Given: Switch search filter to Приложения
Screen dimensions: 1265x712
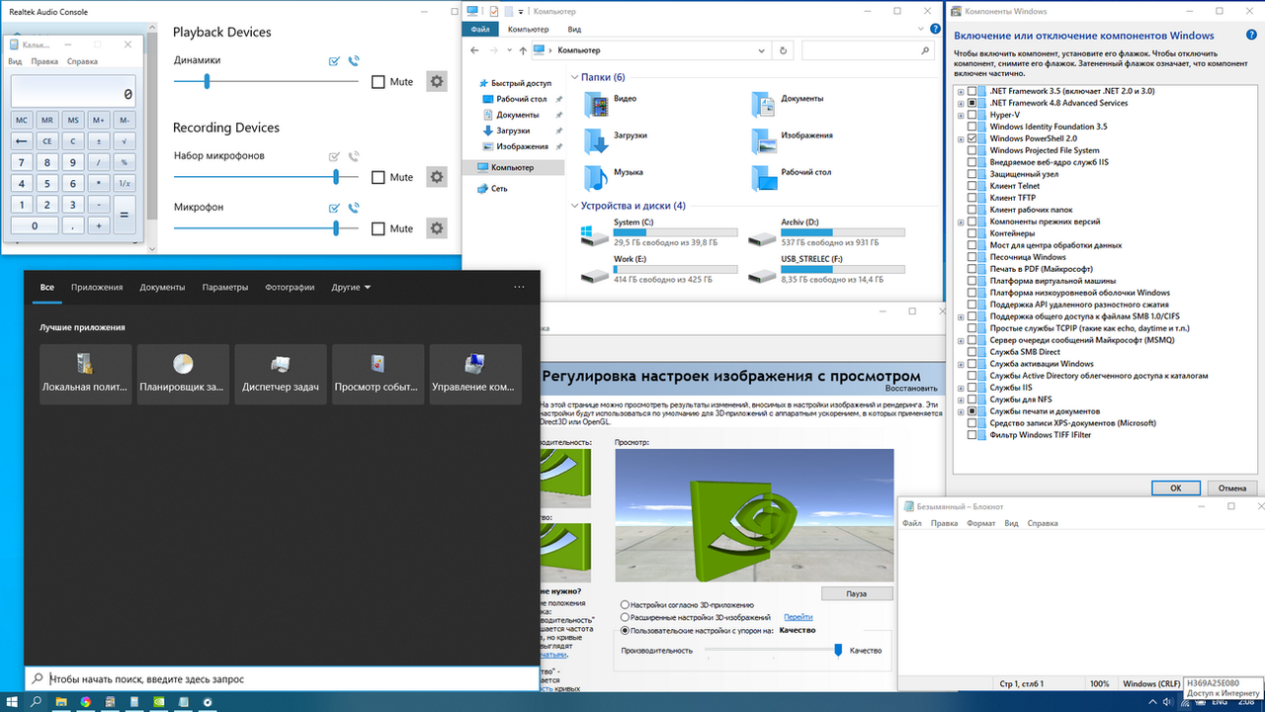Looking at the screenshot, I should click(x=97, y=287).
